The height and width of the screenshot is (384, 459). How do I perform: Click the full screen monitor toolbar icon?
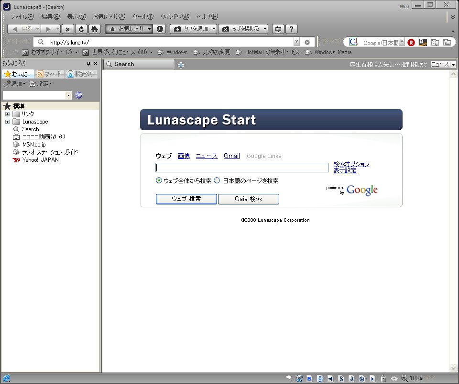click(278, 29)
